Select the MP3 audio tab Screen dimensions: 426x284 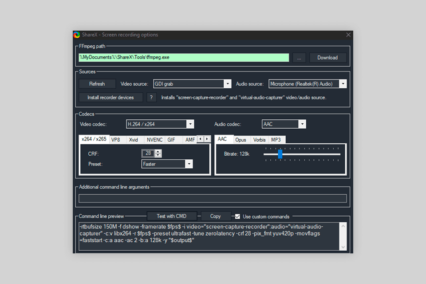click(276, 140)
